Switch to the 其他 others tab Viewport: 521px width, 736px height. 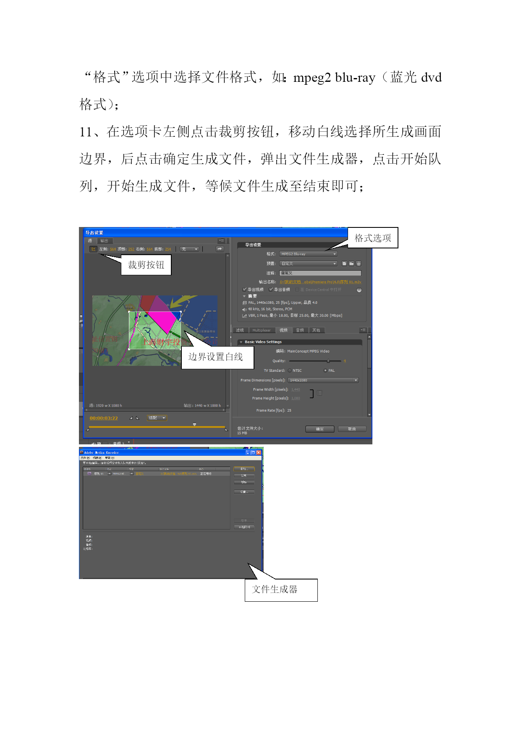pyautogui.click(x=316, y=330)
